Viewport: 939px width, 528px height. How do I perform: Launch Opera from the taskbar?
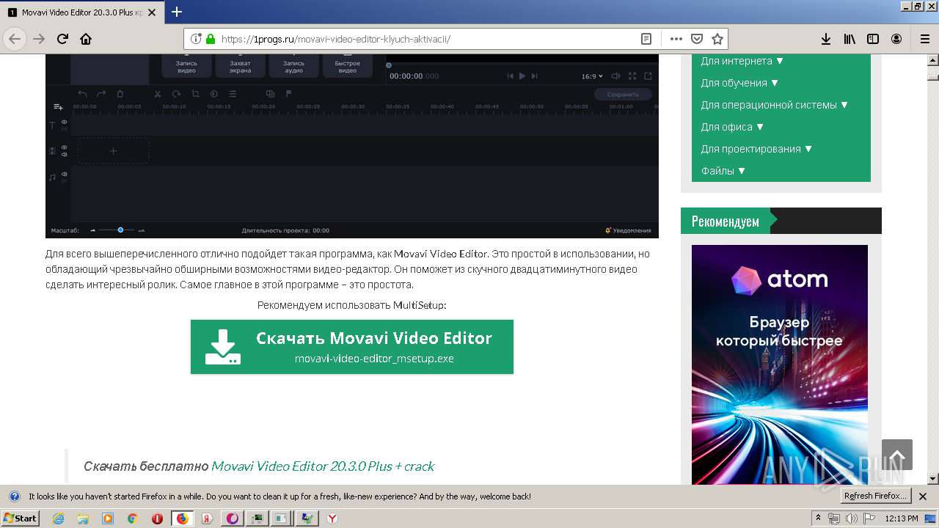tap(157, 518)
